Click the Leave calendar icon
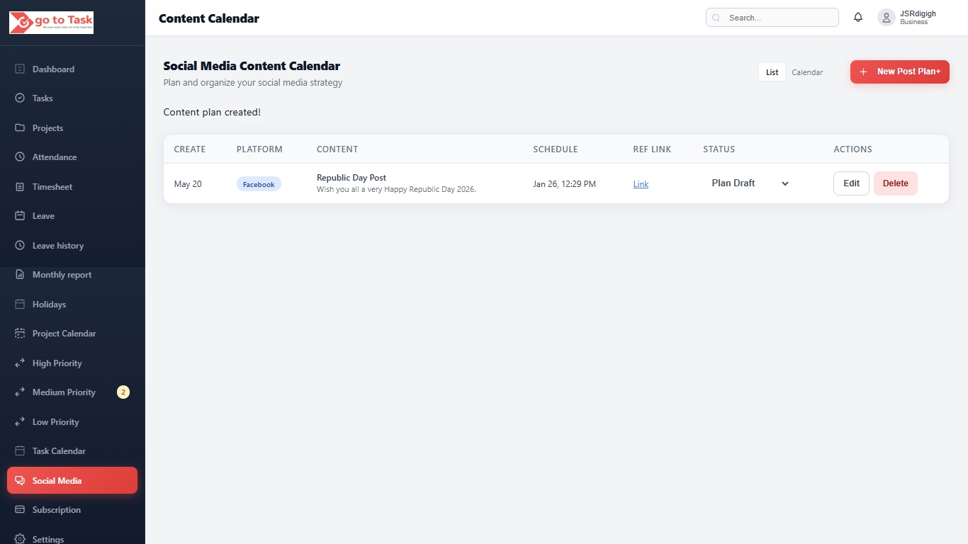This screenshot has height=544, width=968. point(20,216)
